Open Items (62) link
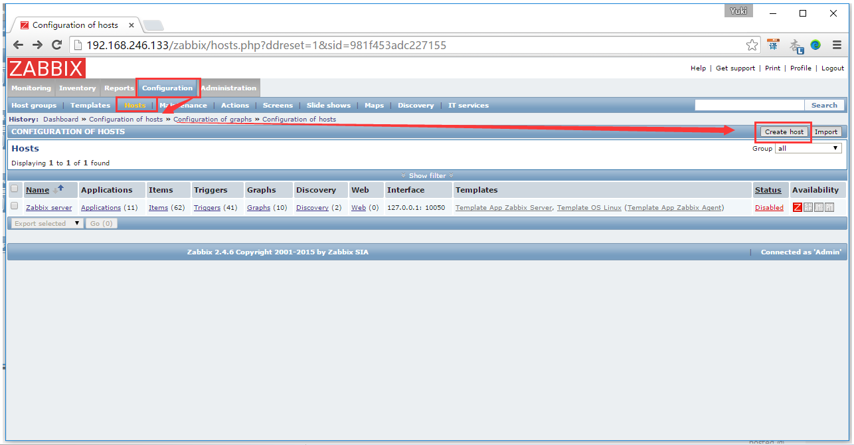This screenshot has width=854, height=445. click(158, 208)
